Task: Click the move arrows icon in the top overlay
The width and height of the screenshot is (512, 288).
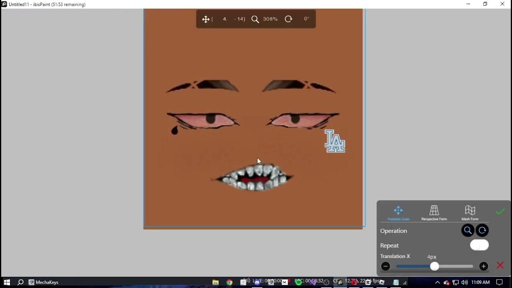Action: pos(206,19)
